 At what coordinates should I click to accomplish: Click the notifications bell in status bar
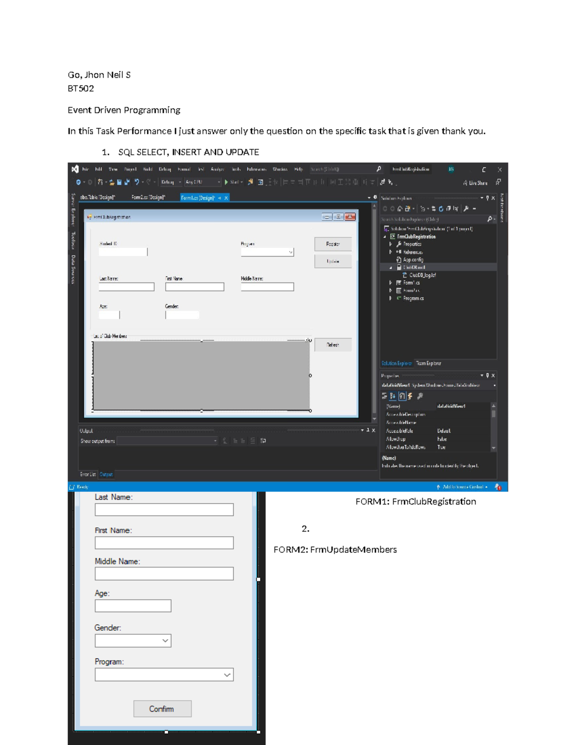pos(498,487)
